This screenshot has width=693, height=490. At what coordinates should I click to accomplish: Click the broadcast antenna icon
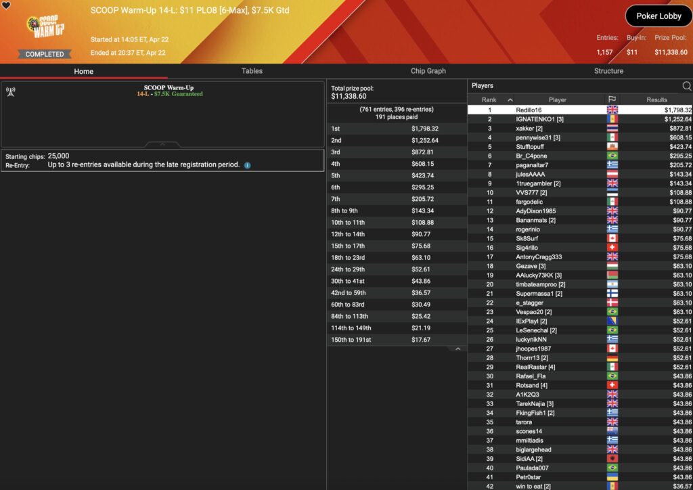(x=11, y=91)
